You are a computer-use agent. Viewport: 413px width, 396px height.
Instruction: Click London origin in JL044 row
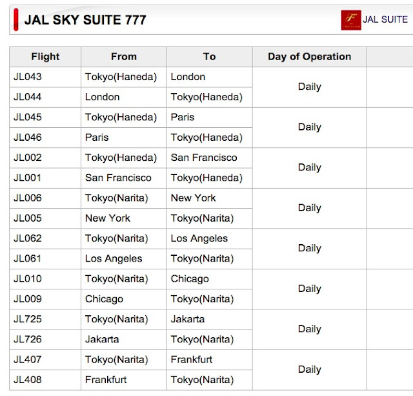click(103, 97)
